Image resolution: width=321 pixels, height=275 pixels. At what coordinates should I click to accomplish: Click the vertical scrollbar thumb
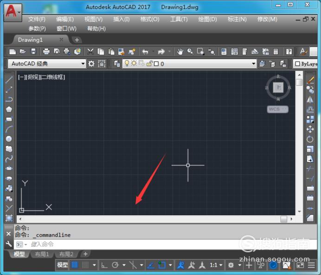299,82
